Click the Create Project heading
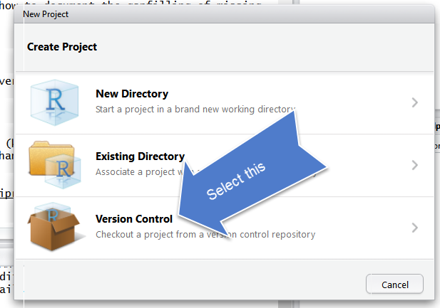Screen dimensions: 440x308 pyautogui.click(x=62, y=47)
